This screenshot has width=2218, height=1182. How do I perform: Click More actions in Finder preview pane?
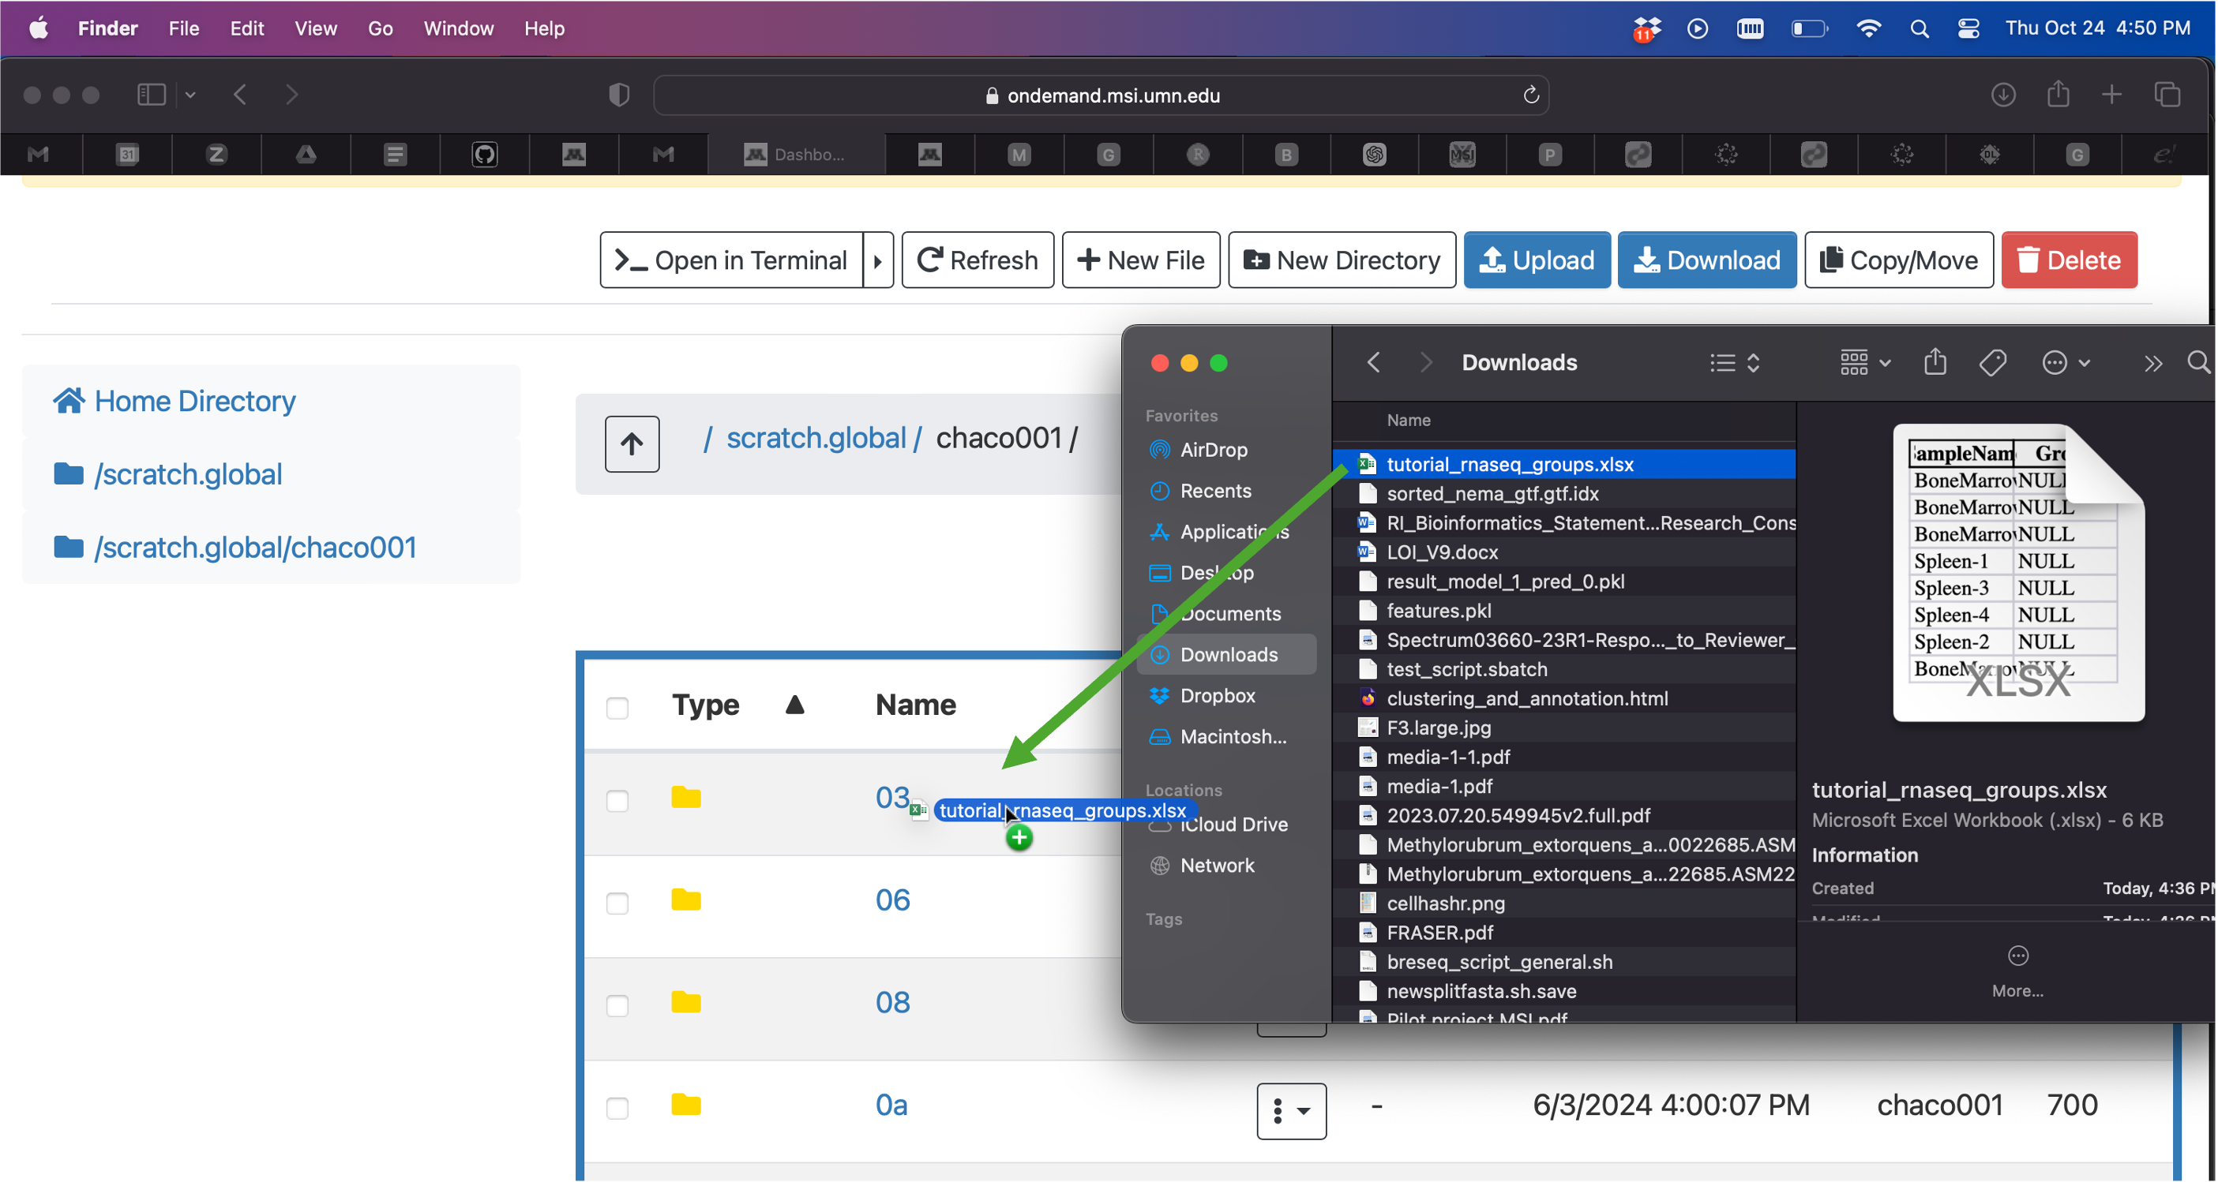click(2017, 971)
